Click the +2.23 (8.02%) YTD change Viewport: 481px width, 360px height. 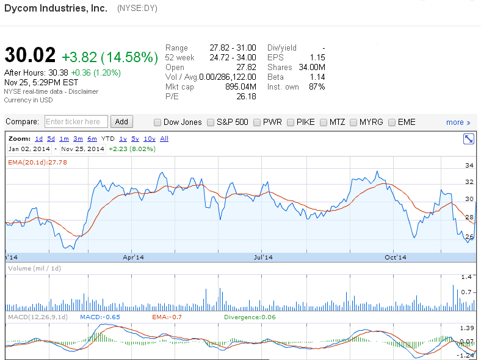pos(132,149)
